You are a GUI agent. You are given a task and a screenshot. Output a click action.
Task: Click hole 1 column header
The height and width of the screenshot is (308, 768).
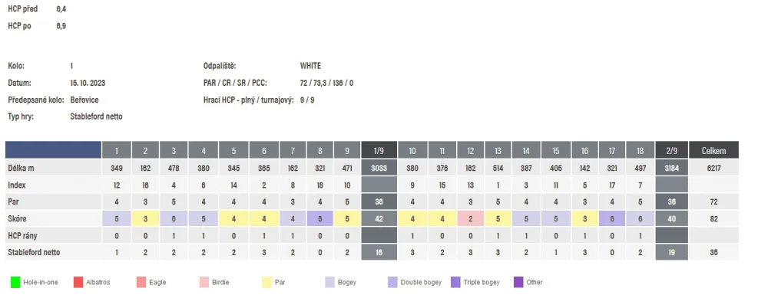(117, 151)
